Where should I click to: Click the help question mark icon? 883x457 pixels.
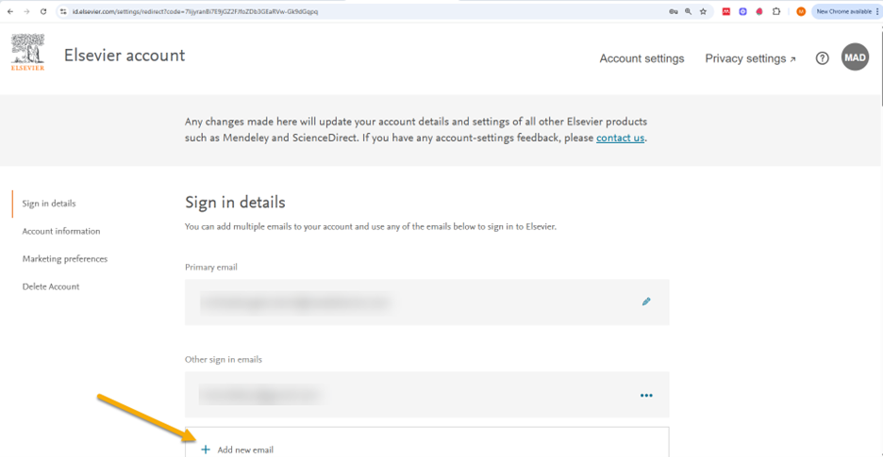pos(823,58)
